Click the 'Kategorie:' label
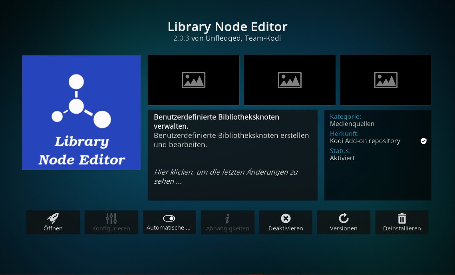The width and height of the screenshot is (455, 275). click(x=346, y=117)
